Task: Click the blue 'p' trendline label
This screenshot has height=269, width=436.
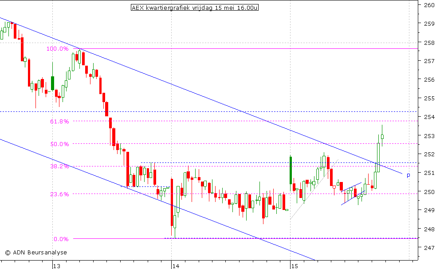Action: [408, 175]
